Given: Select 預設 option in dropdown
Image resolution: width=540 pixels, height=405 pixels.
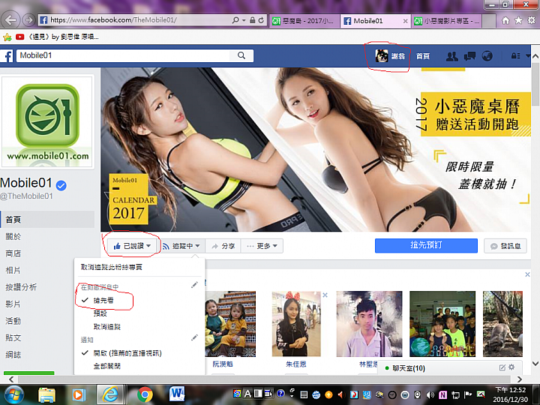Looking at the screenshot, I should coord(100,313).
